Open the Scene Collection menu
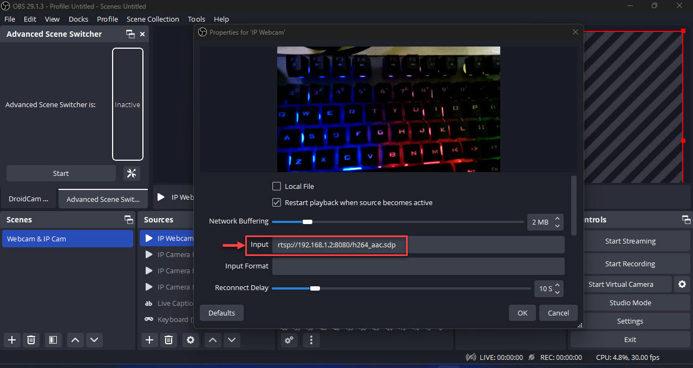Image resolution: width=693 pixels, height=368 pixels. tap(153, 19)
